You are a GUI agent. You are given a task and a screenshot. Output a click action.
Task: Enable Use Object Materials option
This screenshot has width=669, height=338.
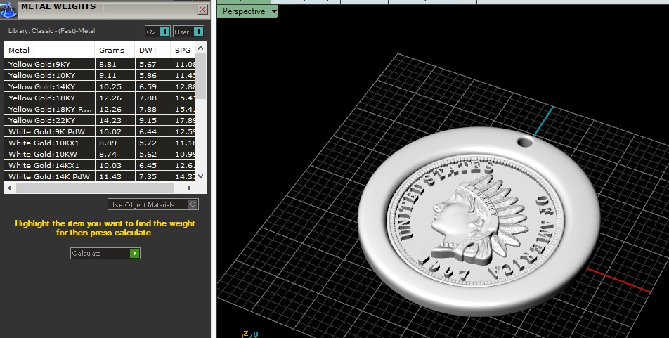152,204
